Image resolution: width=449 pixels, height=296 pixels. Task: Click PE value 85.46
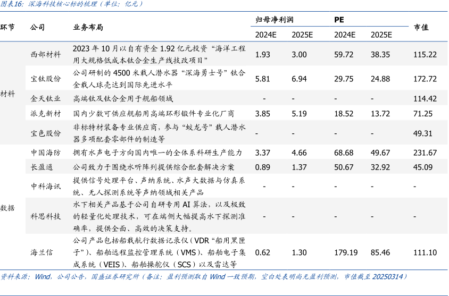[380, 252]
